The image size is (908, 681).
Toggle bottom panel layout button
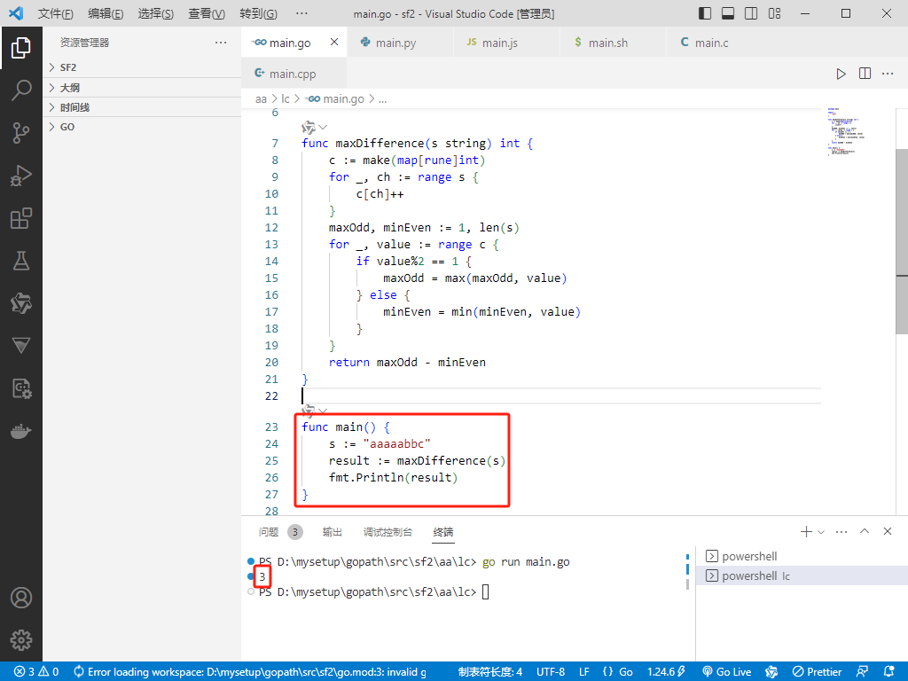[x=728, y=13]
